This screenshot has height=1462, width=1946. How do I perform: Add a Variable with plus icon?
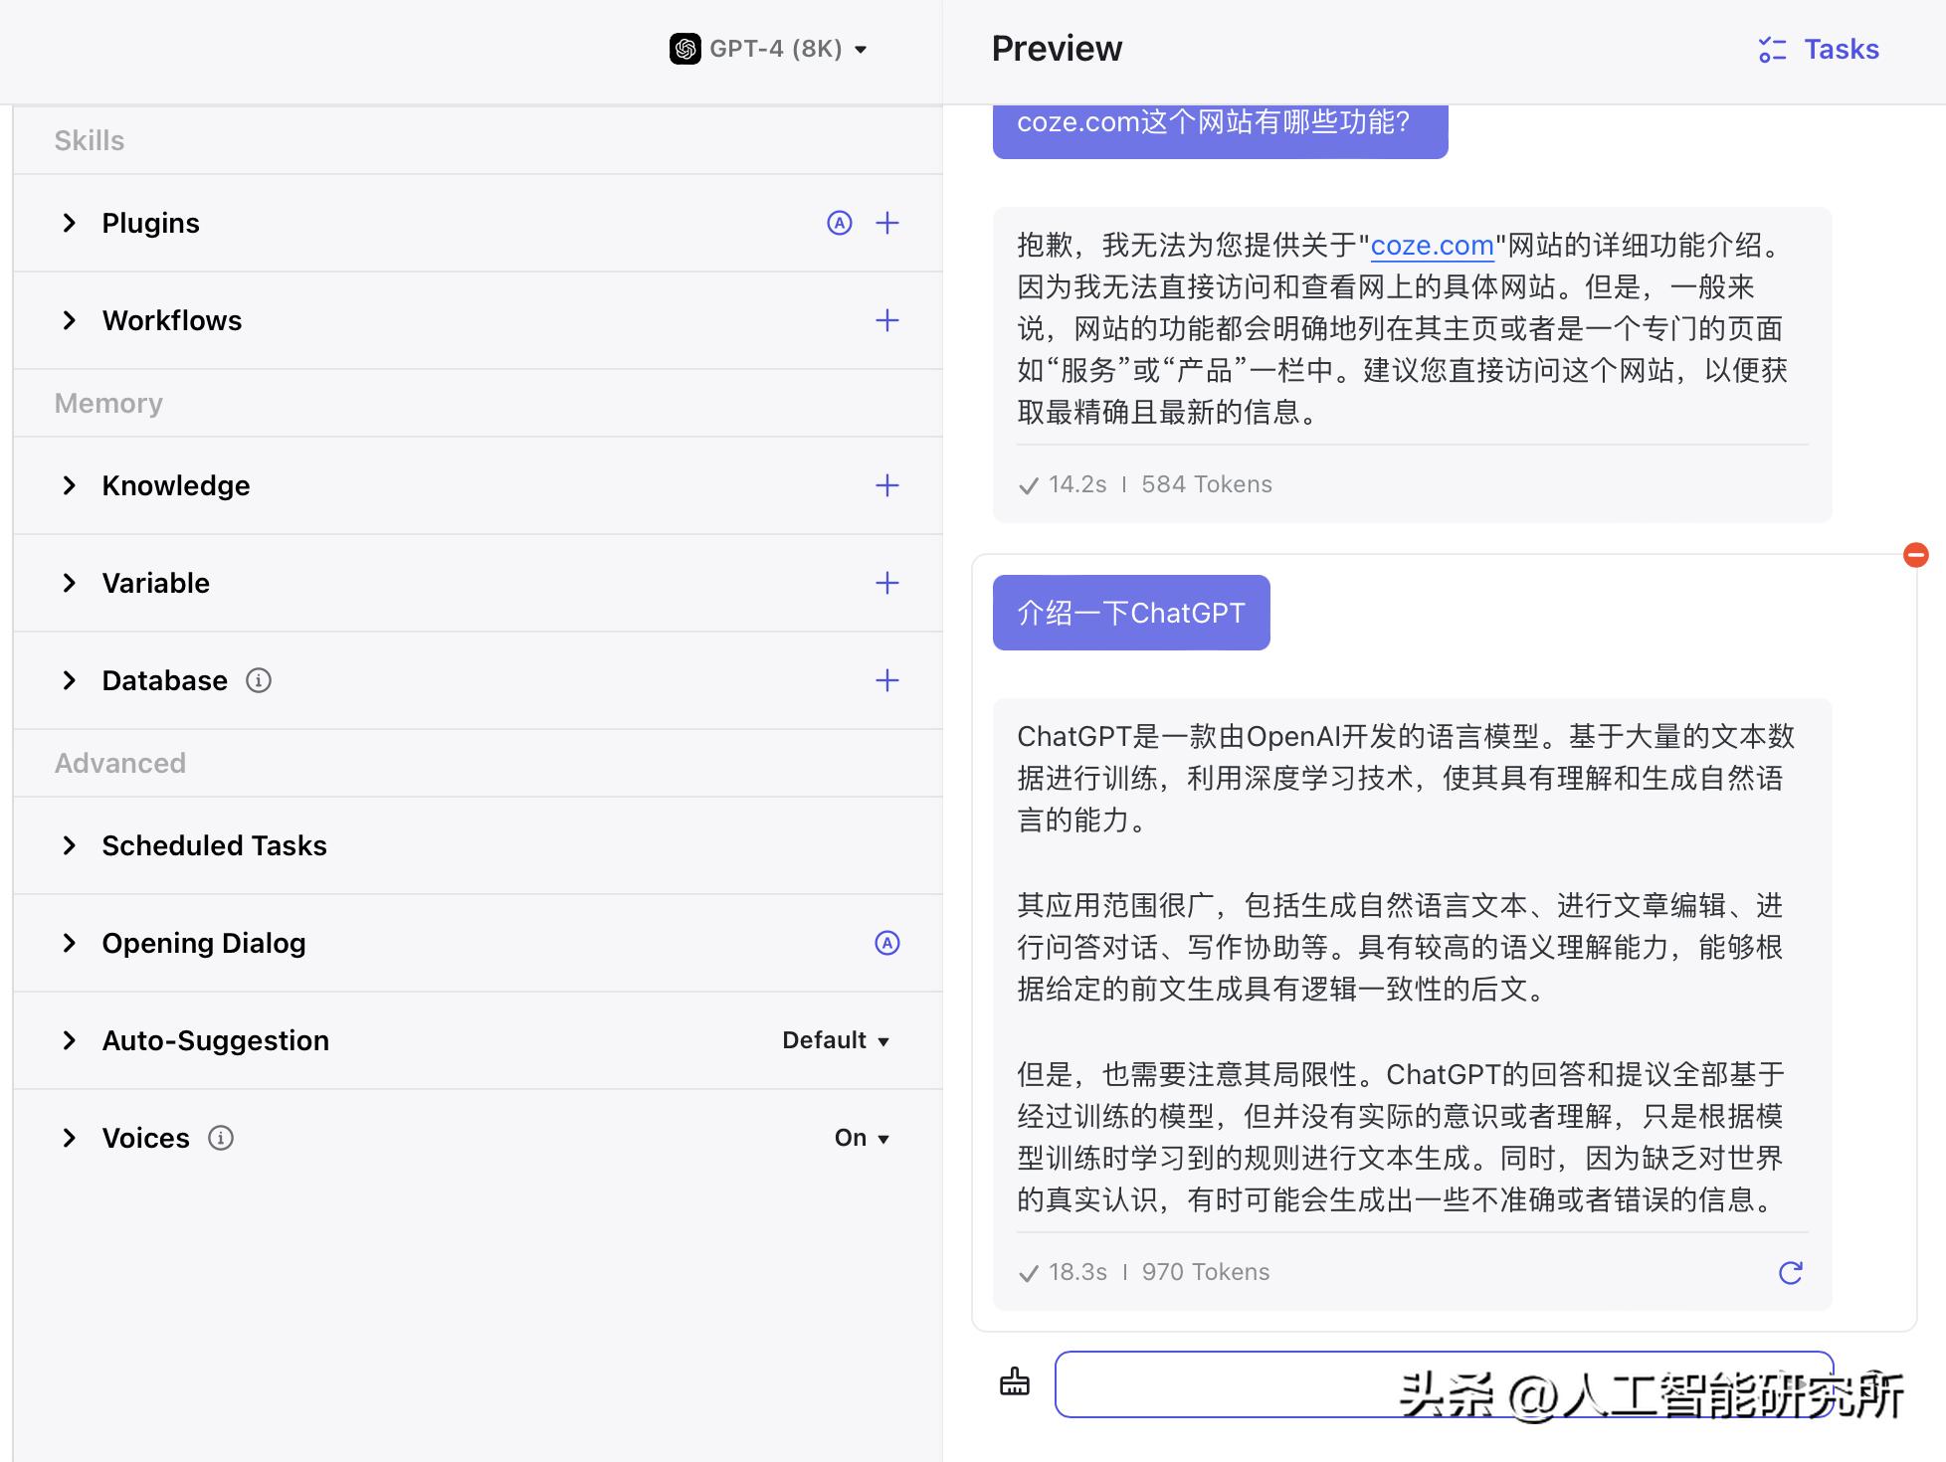coord(886,583)
